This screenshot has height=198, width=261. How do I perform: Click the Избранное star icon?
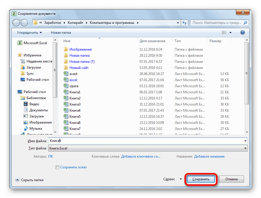coord(20,55)
